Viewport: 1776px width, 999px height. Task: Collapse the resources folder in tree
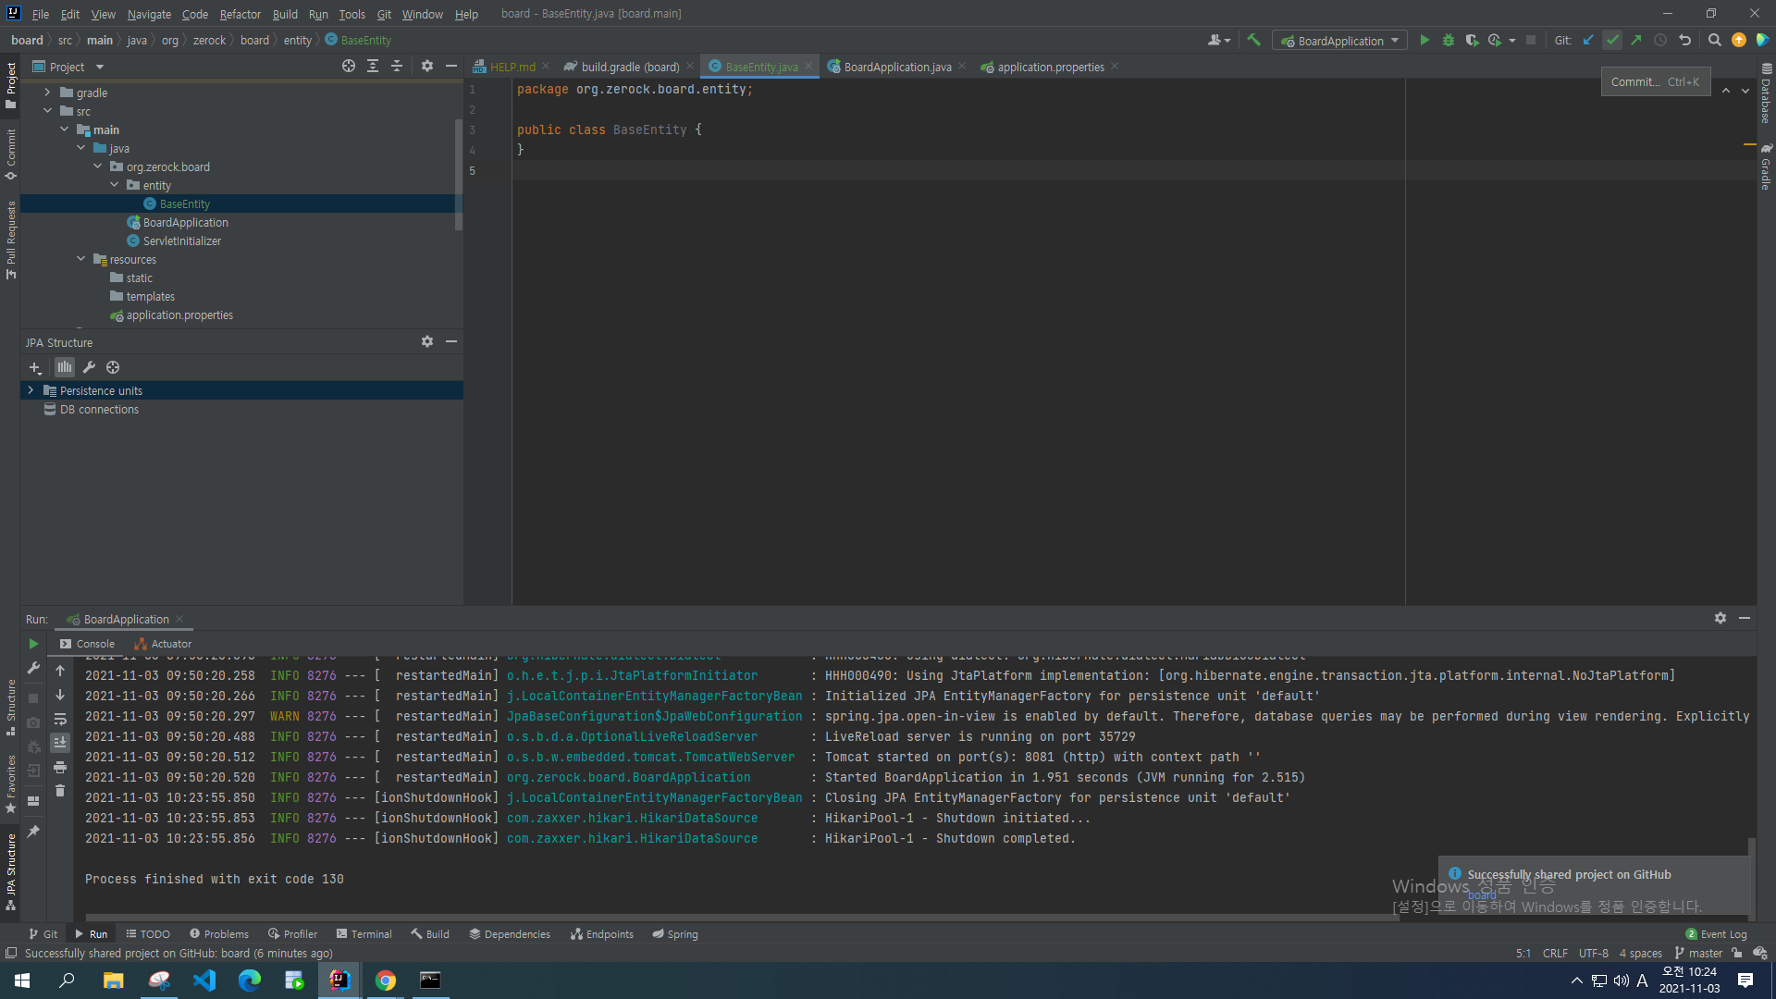(x=81, y=260)
